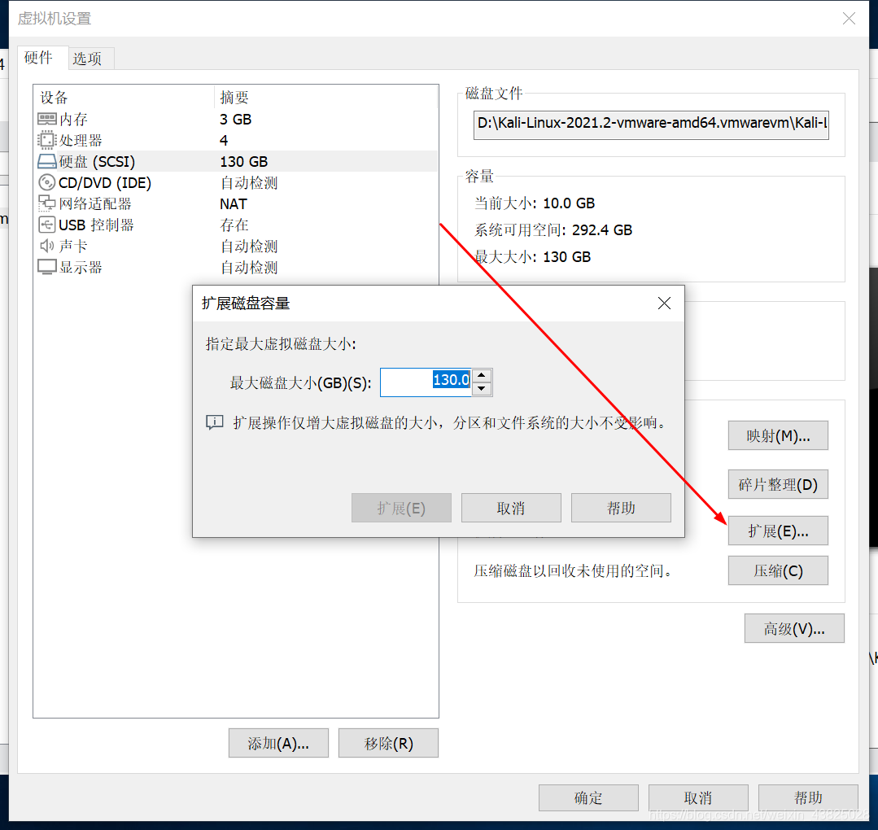Screen dimensions: 878x830
Task: Click 取消 in the expand disk dialog
Action: [x=511, y=508]
